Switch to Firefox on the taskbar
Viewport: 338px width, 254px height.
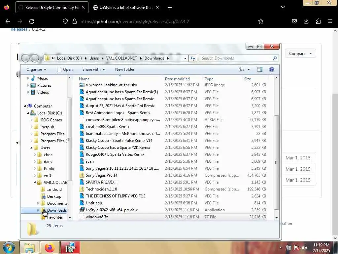pyautogui.click(x=50, y=247)
